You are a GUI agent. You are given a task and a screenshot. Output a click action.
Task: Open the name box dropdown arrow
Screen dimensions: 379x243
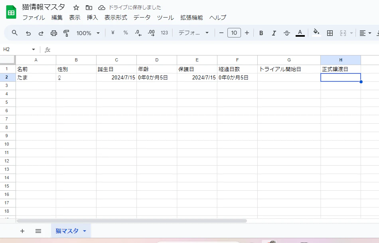tap(34, 49)
